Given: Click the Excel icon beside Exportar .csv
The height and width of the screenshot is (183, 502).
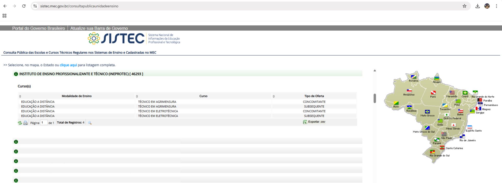Looking at the screenshot, I should pyautogui.click(x=305, y=122).
